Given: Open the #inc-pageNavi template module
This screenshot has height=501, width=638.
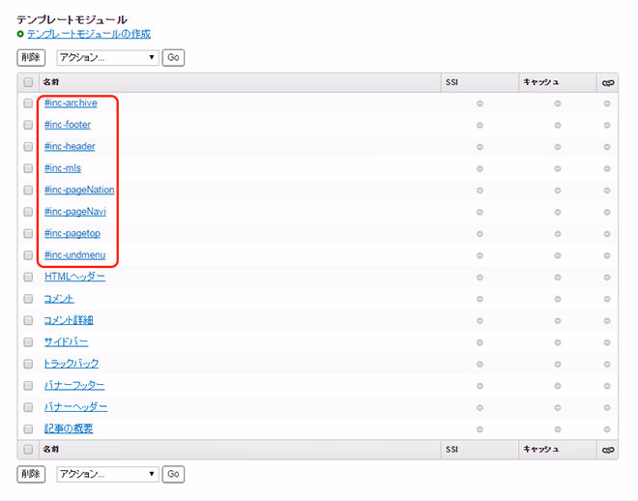Looking at the screenshot, I should (x=74, y=212).
